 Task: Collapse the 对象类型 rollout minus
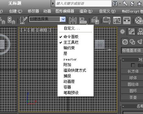[x=123, y=60]
